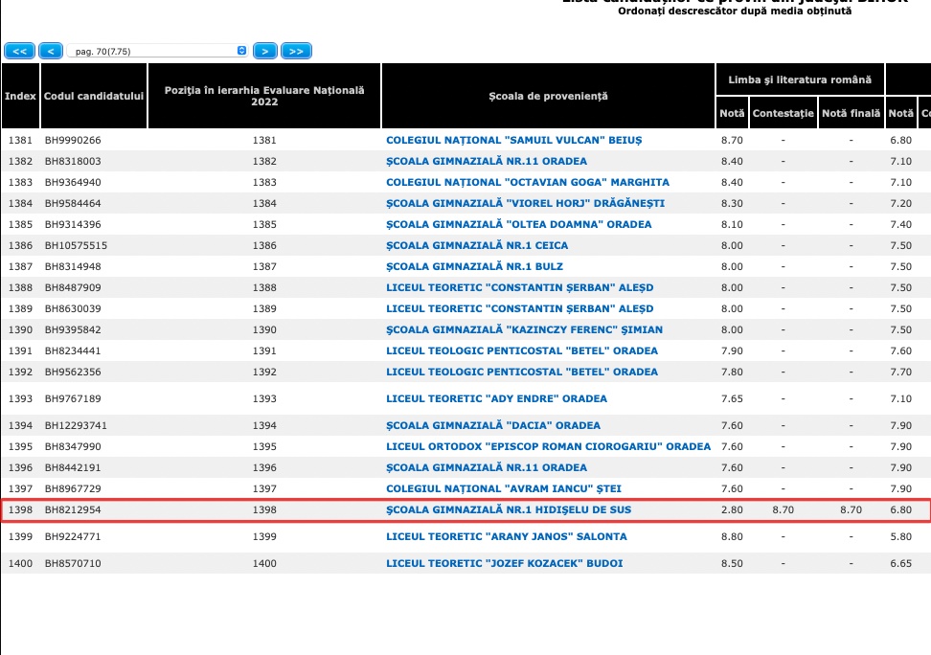Open LICEUL ORTODOX "EPISCOP ROMAN CIOROGARIU" link
The height and width of the screenshot is (655, 931).
point(548,446)
